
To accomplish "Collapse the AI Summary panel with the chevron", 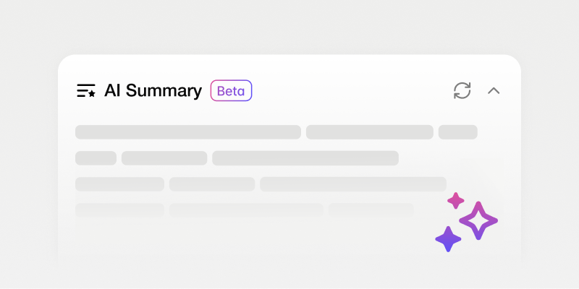I will pos(494,91).
